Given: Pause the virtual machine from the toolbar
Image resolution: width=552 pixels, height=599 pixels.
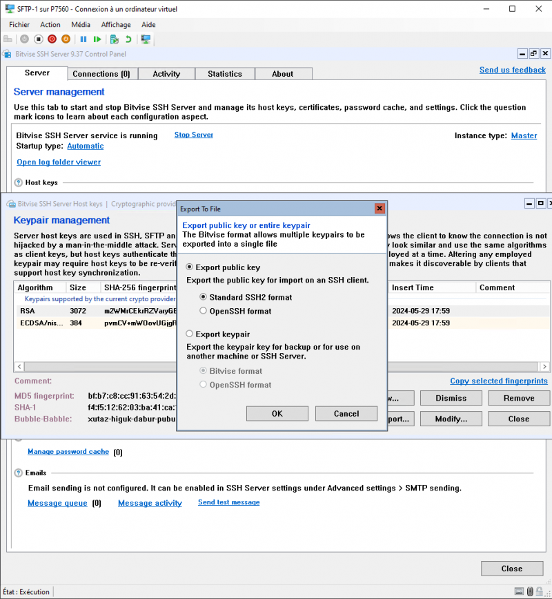Looking at the screenshot, I should coord(83,39).
